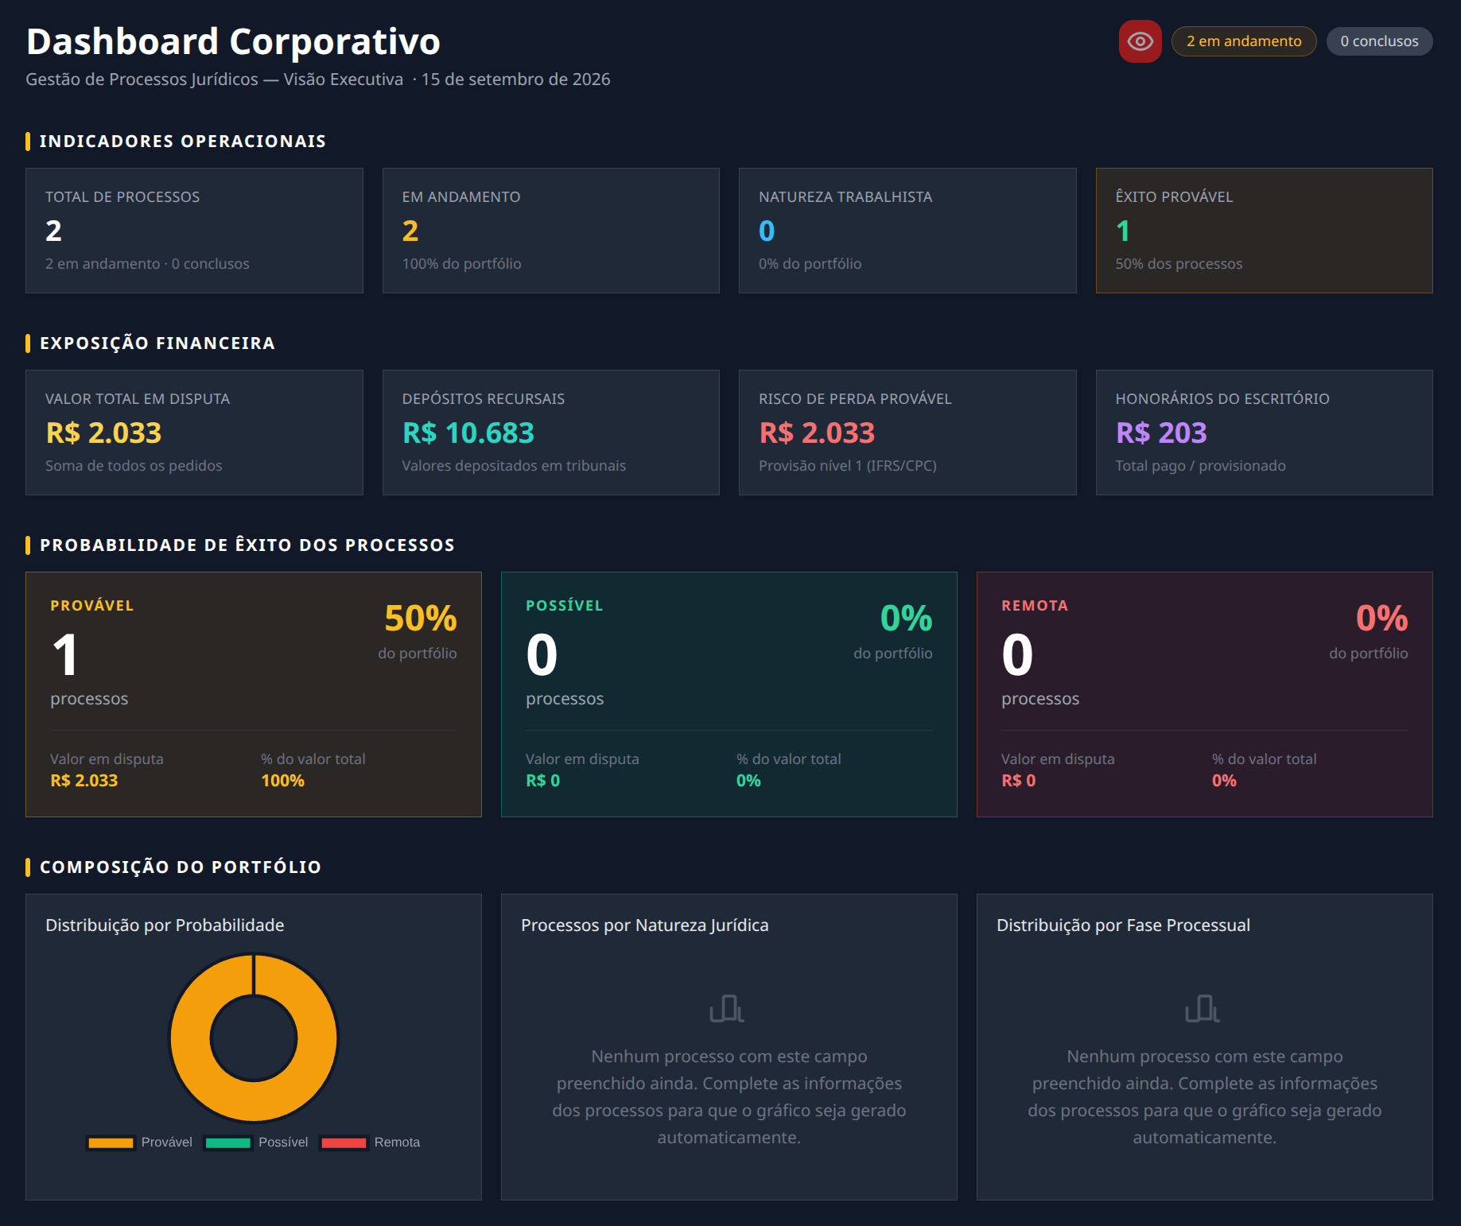This screenshot has width=1461, height=1226.
Task: Click the orange donut chart segment
Action: (190, 1038)
